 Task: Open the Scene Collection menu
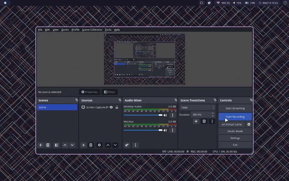(x=92, y=30)
